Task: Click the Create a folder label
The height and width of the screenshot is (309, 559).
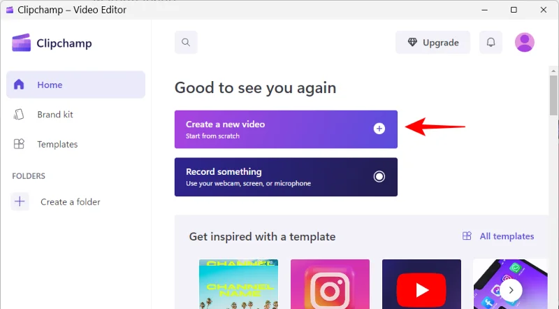Action: coord(71,202)
